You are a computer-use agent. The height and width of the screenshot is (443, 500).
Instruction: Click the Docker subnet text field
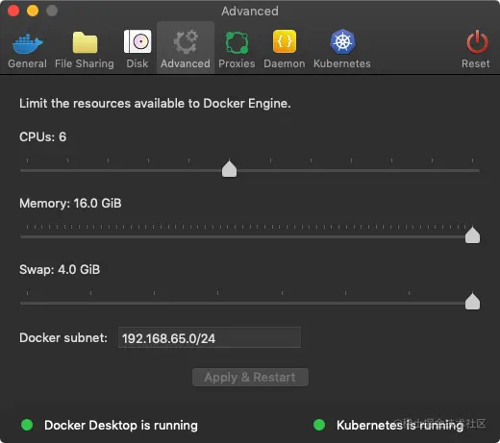click(210, 337)
